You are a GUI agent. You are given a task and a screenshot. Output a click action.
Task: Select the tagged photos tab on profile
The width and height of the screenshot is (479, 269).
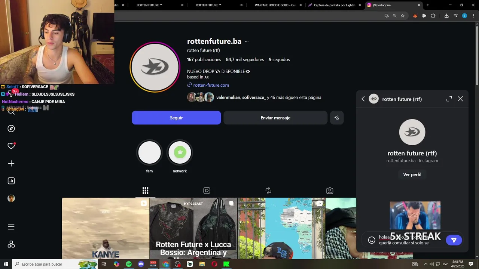point(330,191)
